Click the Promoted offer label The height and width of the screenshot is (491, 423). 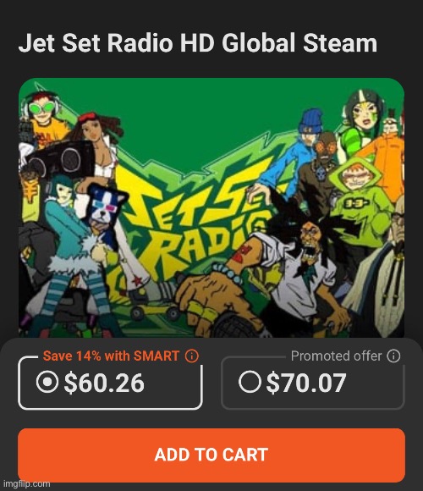coord(337,356)
